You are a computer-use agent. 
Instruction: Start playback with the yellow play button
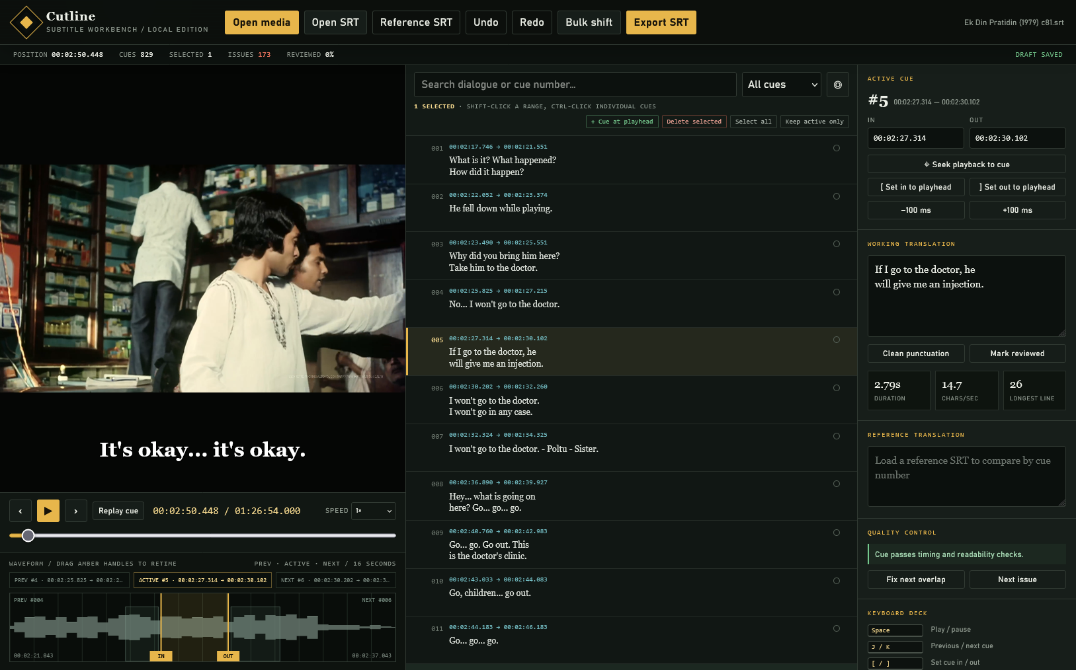[x=48, y=511]
